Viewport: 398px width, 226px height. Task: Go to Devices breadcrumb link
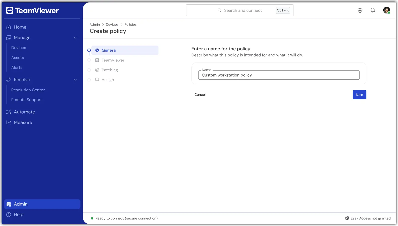click(112, 25)
